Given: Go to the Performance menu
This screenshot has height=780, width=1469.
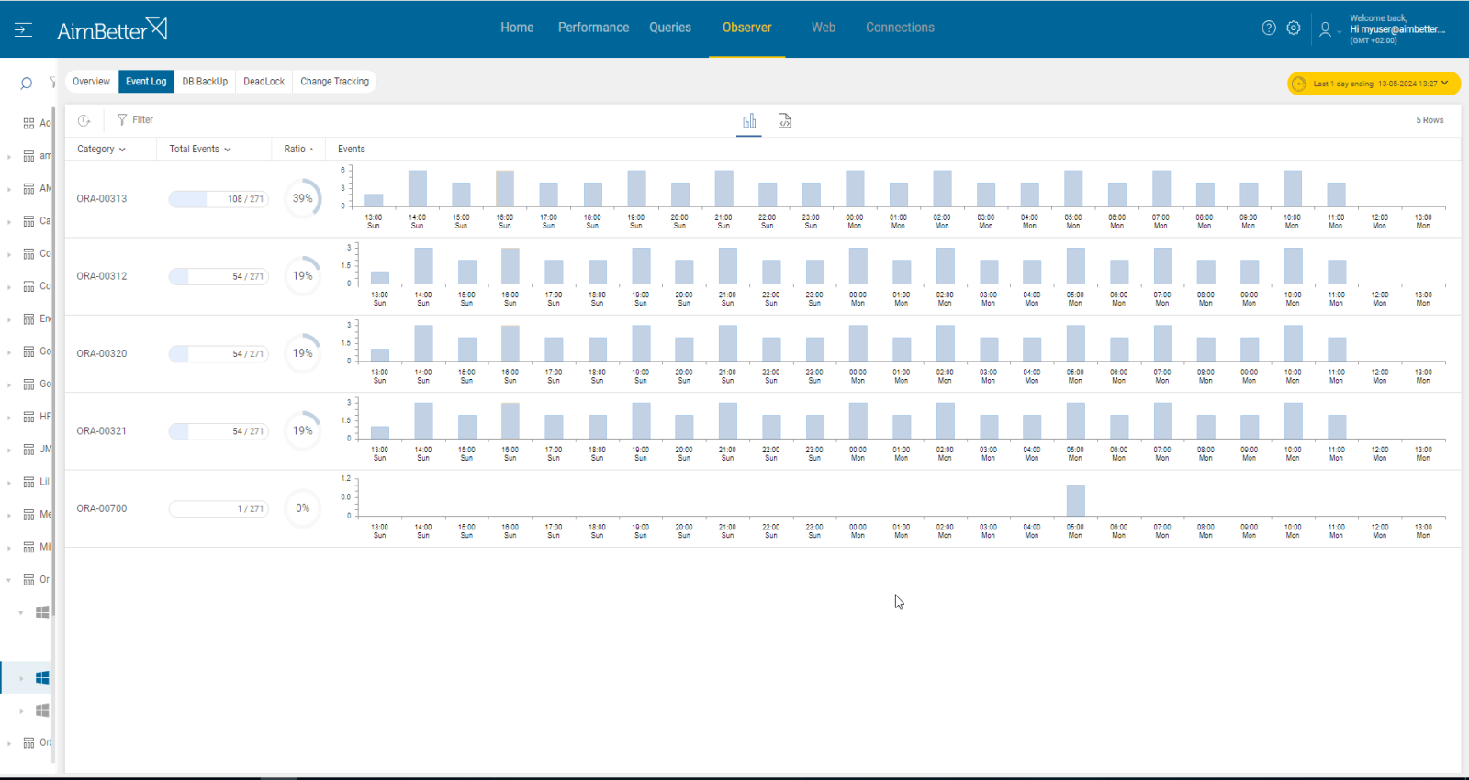Looking at the screenshot, I should [593, 28].
